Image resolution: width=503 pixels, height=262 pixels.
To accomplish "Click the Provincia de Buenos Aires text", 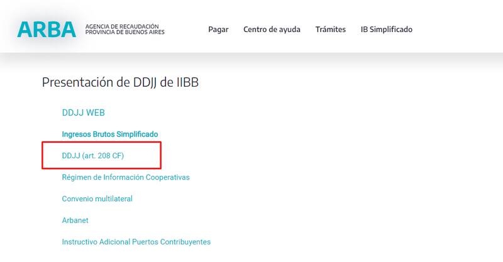I will click(x=124, y=33).
